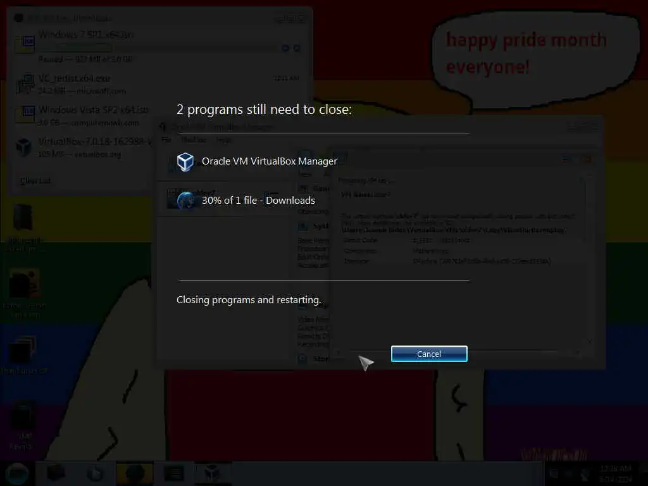Click the VirtualBox cube icon on the taskbar
The height and width of the screenshot is (486, 648).
click(213, 473)
